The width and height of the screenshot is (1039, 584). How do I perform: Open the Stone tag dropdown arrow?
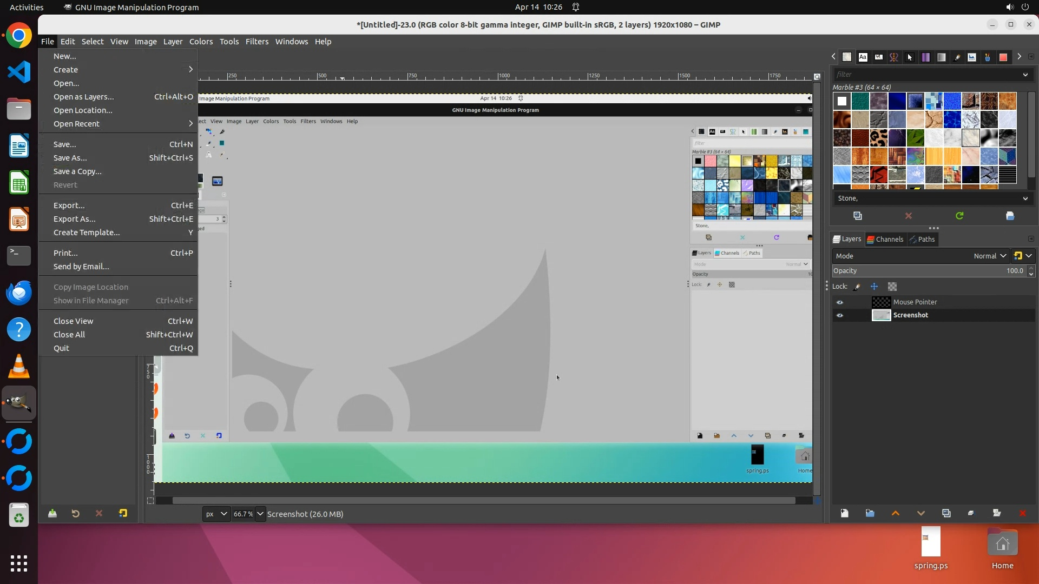click(x=1025, y=198)
